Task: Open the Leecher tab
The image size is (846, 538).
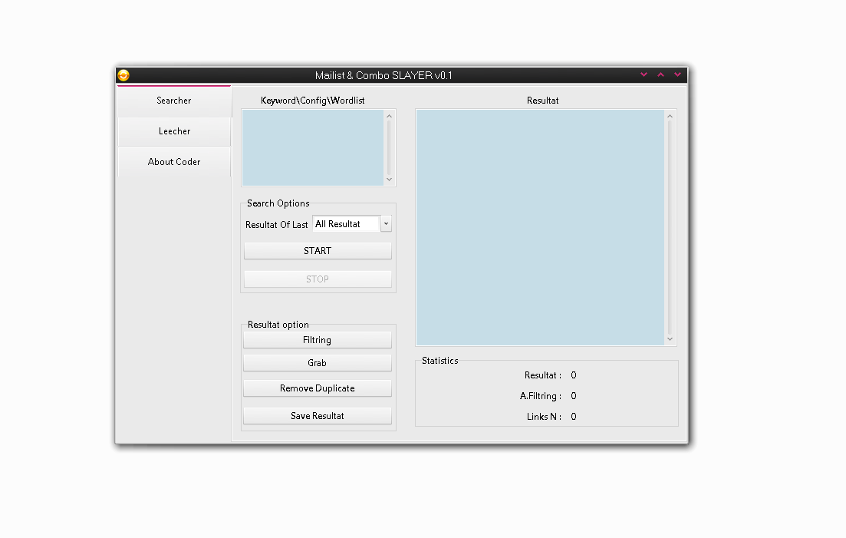Action: coord(174,131)
